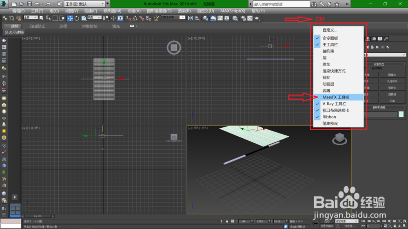Click the 平面 create button
The width and height of the screenshot is (408, 229).
coord(392,101)
